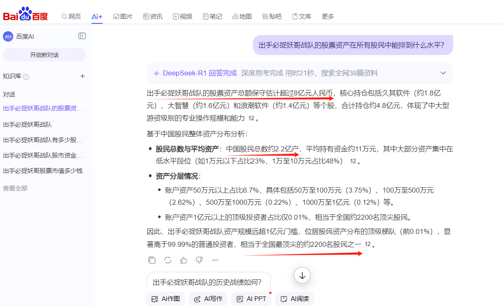Open conversation 出手必捉妖哥战队股市资金…
This screenshot has height=306, width=502.
(x=43, y=155)
